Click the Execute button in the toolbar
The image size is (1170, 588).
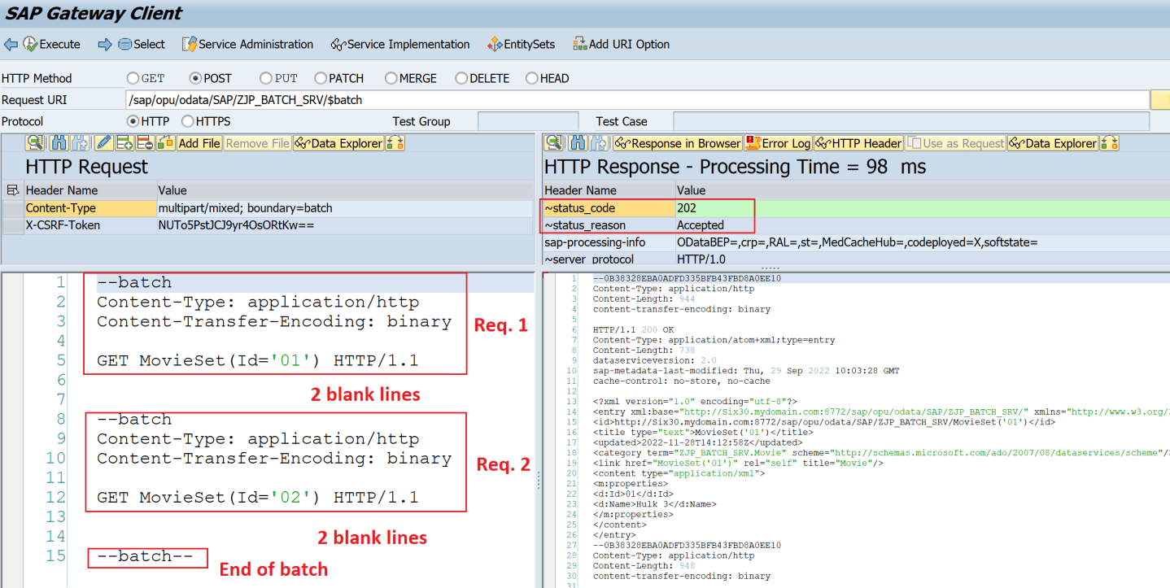51,44
